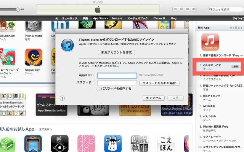Click the キャンセル button
Screen dimensions: 244x152
tap(154, 98)
